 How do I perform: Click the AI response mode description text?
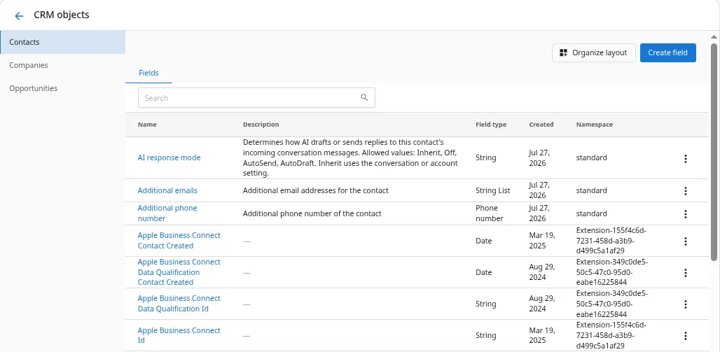point(350,158)
